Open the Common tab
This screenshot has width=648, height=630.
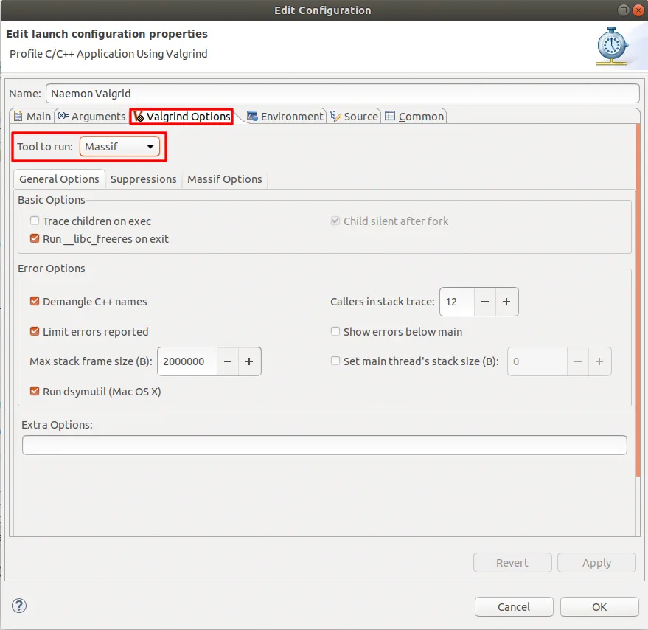[x=414, y=117]
